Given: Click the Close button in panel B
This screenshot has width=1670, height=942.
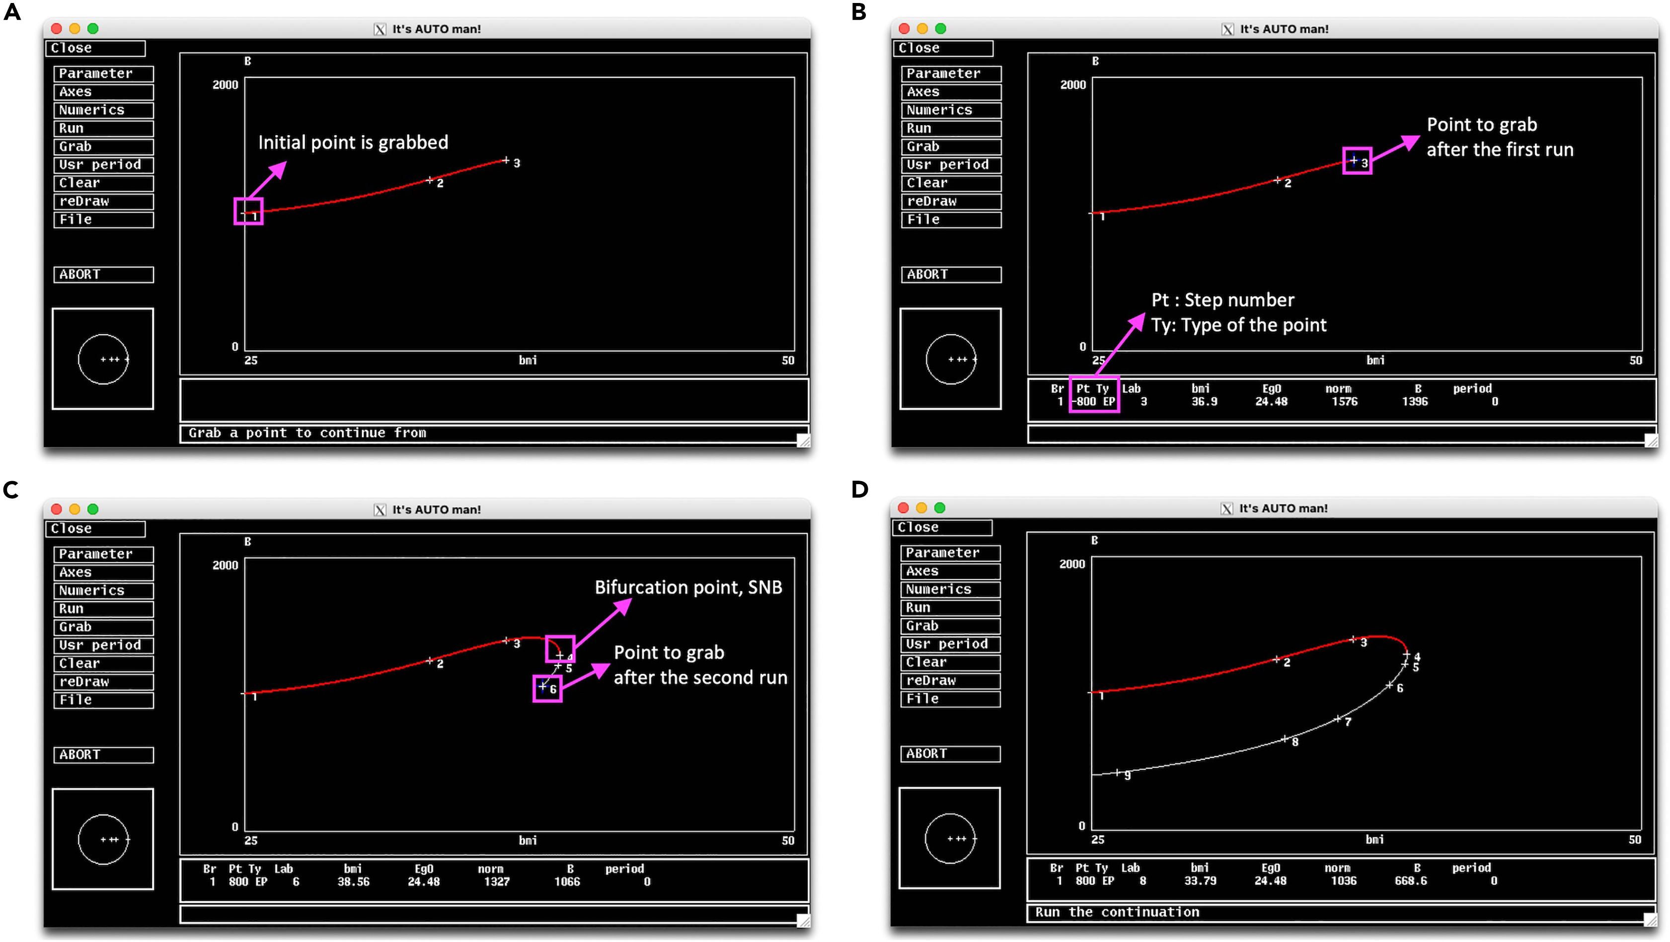Looking at the screenshot, I should (945, 48).
